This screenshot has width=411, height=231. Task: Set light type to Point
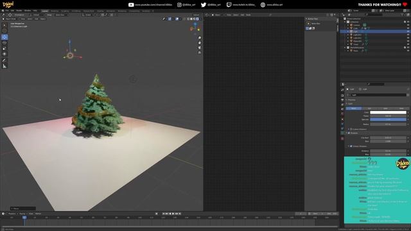point(354,108)
